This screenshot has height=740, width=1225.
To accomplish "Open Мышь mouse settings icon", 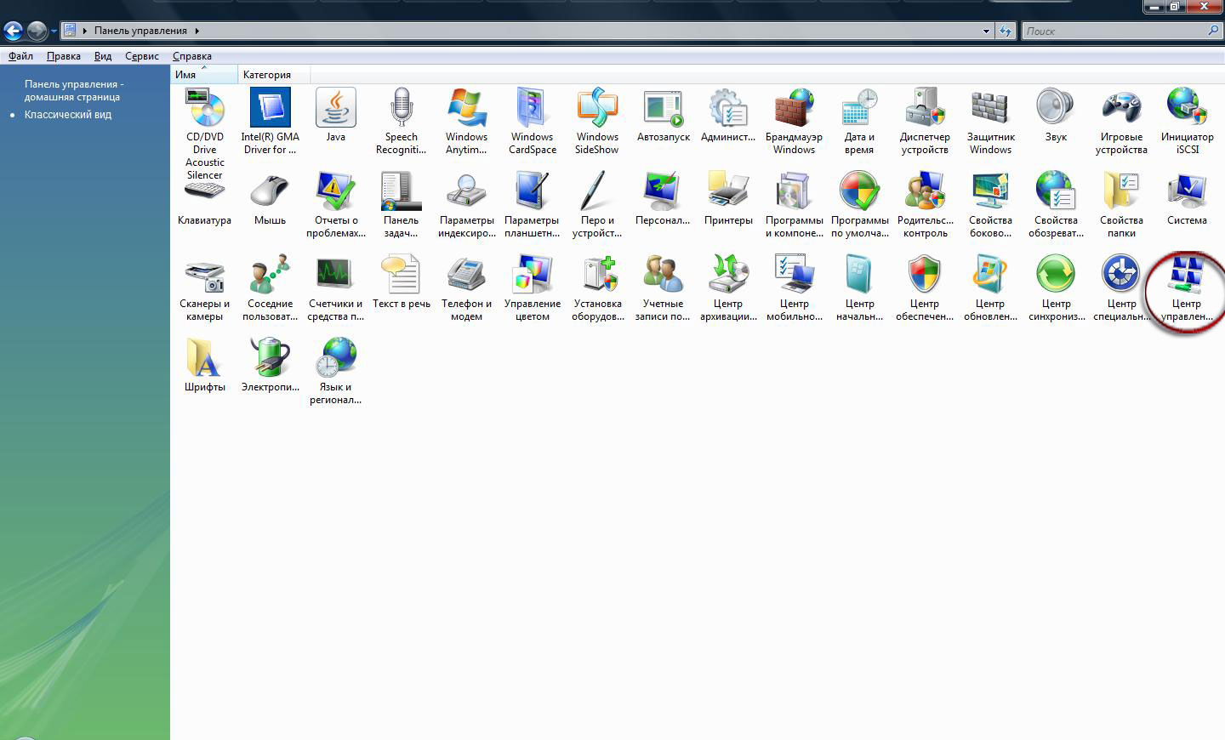I will point(271,191).
